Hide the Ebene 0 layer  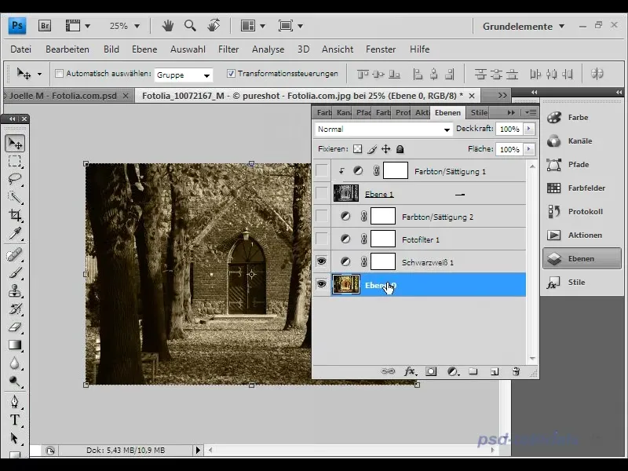tap(321, 285)
